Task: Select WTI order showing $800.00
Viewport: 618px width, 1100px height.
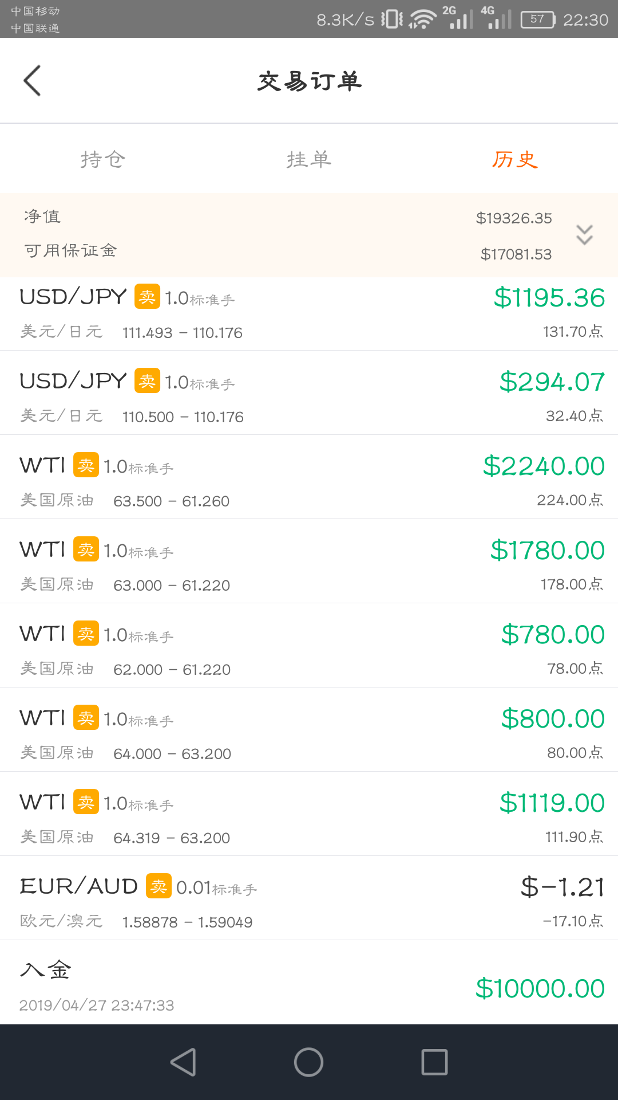Action: coord(309,730)
